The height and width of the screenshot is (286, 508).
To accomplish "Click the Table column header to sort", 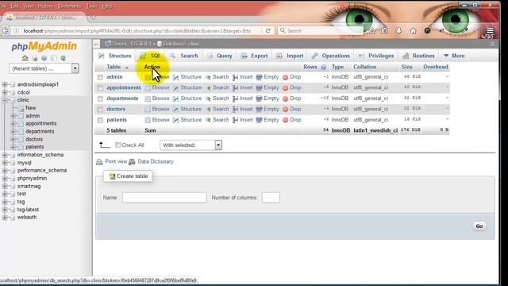I will coord(114,67).
